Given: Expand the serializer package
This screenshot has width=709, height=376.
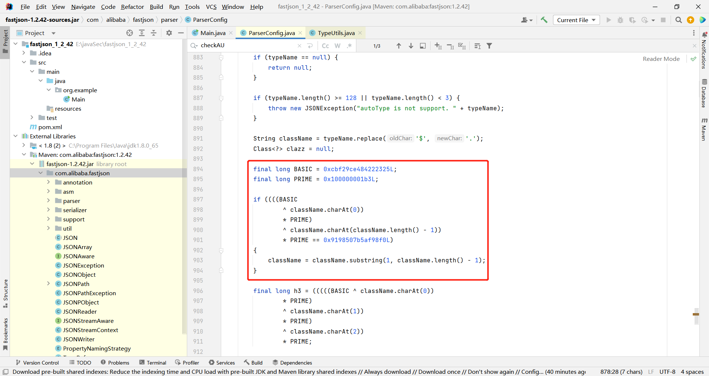Looking at the screenshot, I should click(x=48, y=210).
